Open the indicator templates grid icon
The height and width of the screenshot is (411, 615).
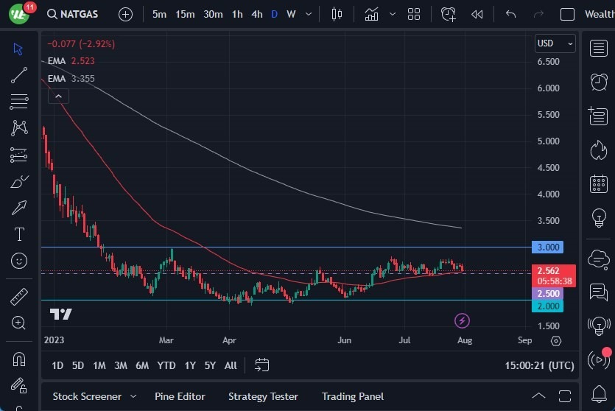pos(414,15)
